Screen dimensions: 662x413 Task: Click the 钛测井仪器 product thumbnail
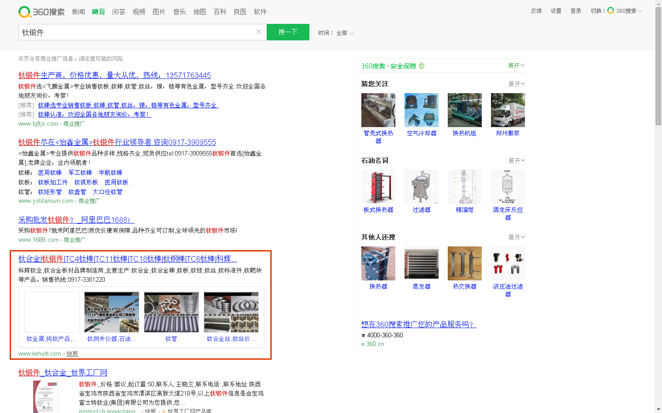112,312
